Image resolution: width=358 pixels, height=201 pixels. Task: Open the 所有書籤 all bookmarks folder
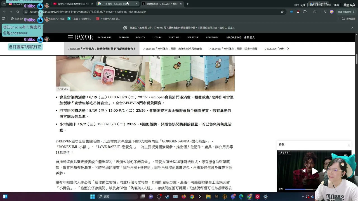coord(349,19)
